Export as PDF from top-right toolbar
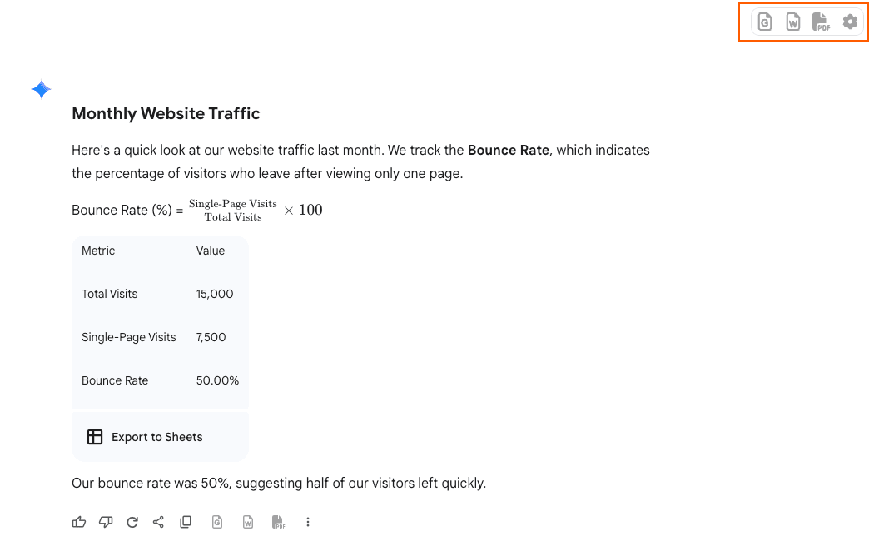This screenshot has height=546, width=874. point(821,22)
